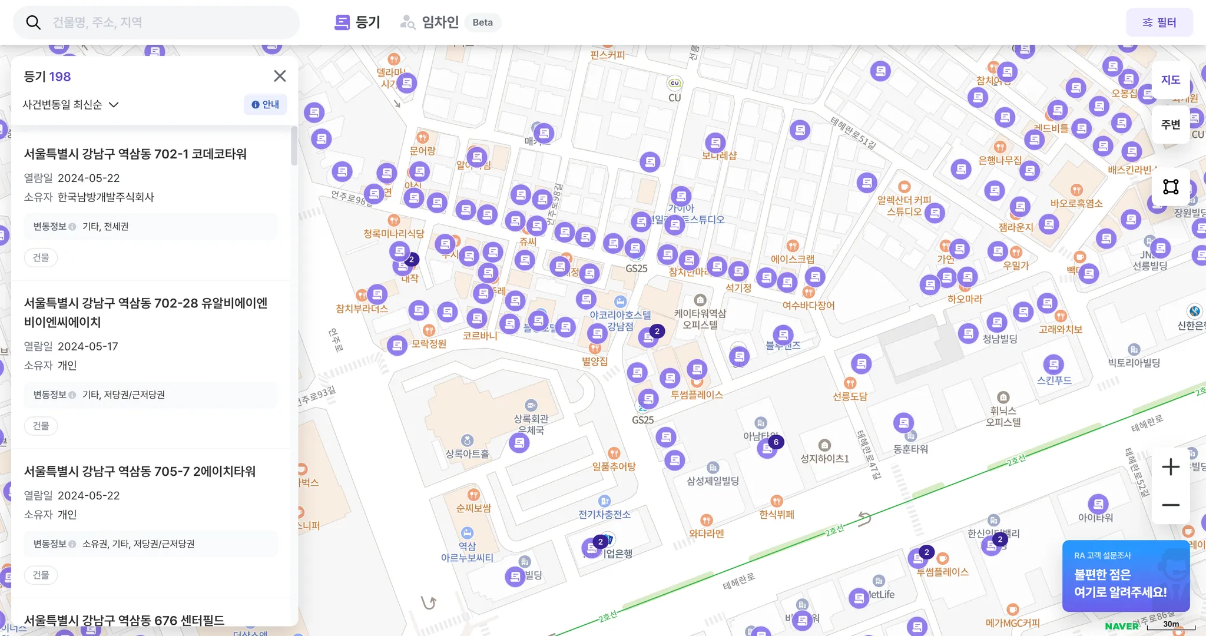Close the 등기 198 results panel
The height and width of the screenshot is (636, 1206).
coord(280,76)
